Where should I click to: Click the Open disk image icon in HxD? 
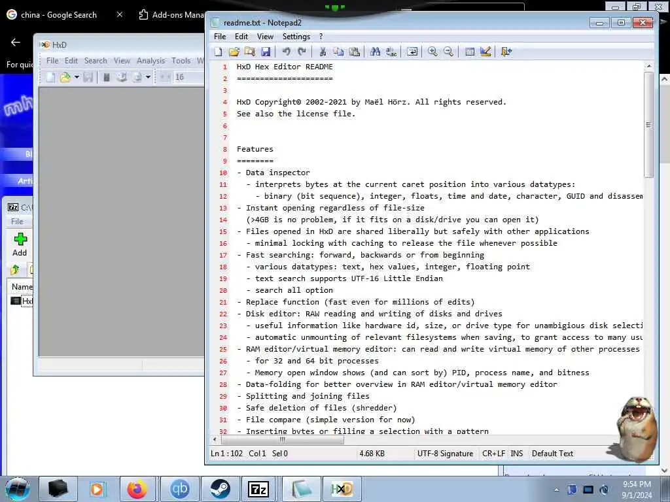[137, 77]
